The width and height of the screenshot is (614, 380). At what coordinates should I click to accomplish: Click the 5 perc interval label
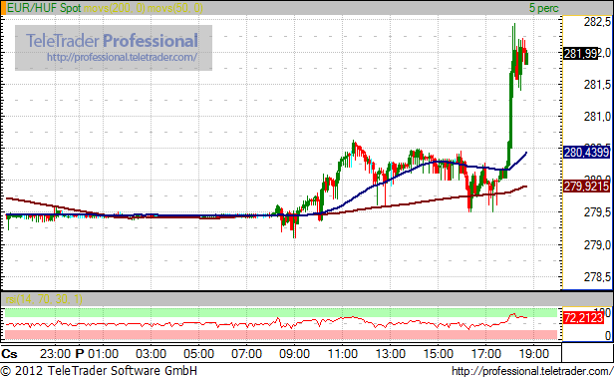coord(544,8)
